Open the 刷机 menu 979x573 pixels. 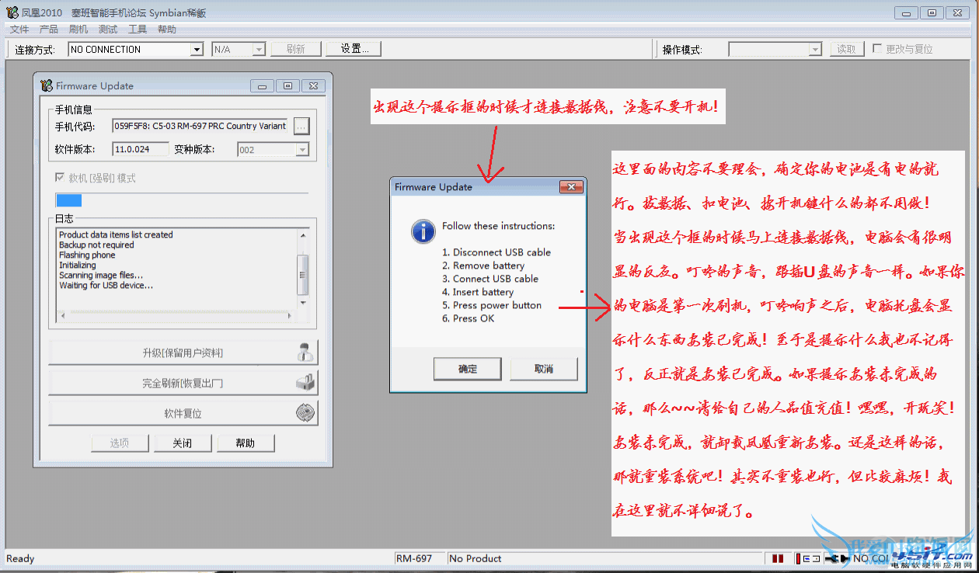click(78, 30)
